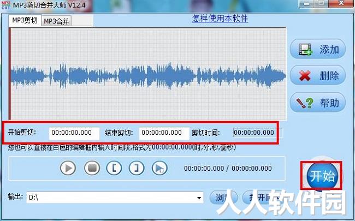Click the 删除 delete button
Screen dimensions: 355x221
coord(318,75)
